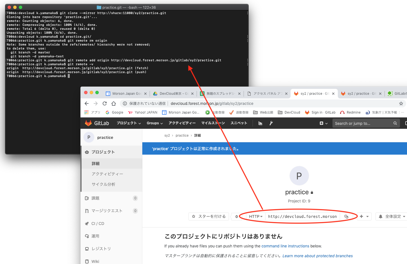The image size is (407, 264).
Task: Open the Chrome apps grid shortcut
Action: point(87,112)
